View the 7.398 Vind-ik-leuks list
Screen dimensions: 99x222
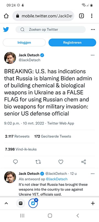(x=21, y=149)
